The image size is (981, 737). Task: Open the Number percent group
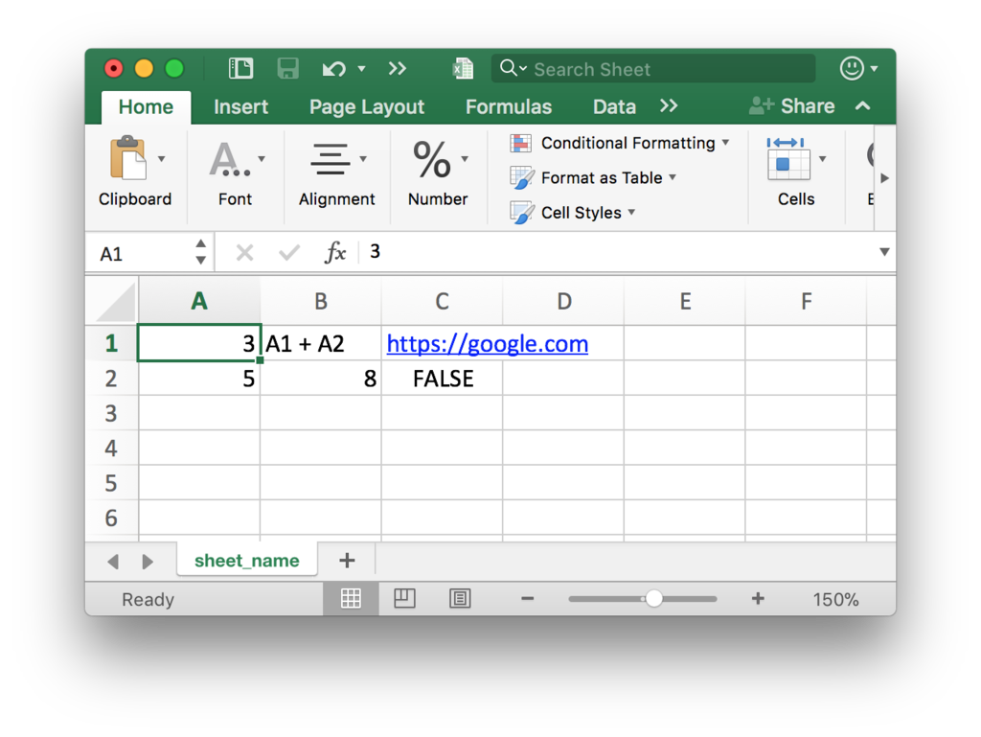(x=438, y=173)
